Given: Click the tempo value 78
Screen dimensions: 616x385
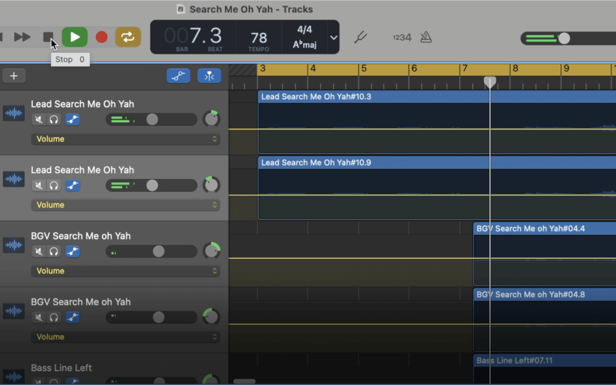Looking at the screenshot, I should 259,38.
